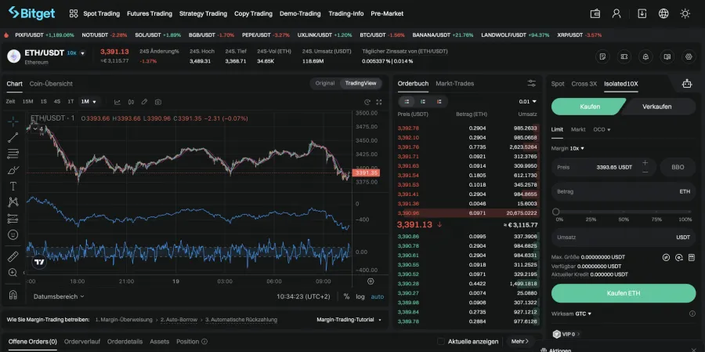
Task: Open the Futures Trading menu
Action: (x=150, y=13)
